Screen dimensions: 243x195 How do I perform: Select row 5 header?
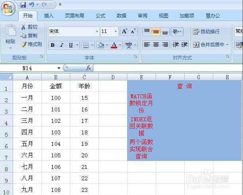pos(6,132)
